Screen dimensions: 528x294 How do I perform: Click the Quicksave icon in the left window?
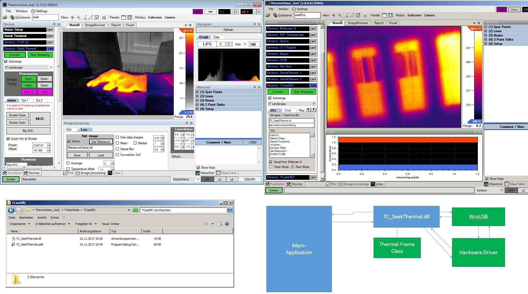tap(12, 17)
